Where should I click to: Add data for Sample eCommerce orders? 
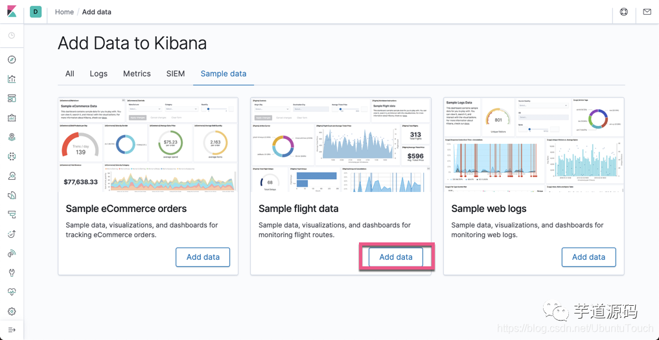(x=203, y=257)
